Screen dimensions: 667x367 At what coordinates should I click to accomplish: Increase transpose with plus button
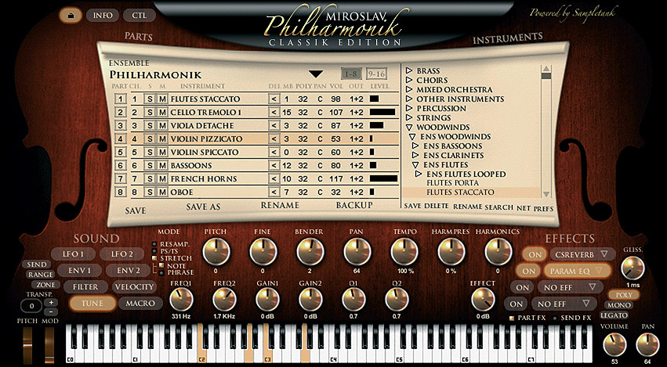point(51,302)
